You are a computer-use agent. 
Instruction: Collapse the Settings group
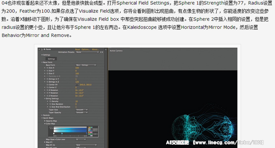pos(42,55)
